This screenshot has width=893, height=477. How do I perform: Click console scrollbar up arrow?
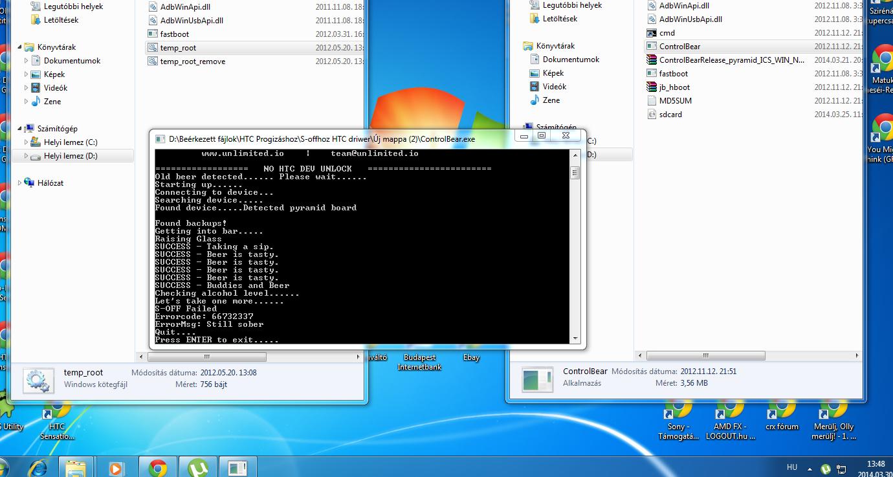click(x=575, y=155)
